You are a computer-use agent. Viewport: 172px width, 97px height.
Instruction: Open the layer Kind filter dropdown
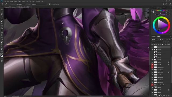[155, 39]
